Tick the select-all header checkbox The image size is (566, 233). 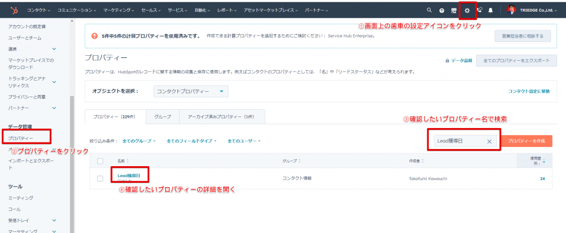[x=101, y=161]
